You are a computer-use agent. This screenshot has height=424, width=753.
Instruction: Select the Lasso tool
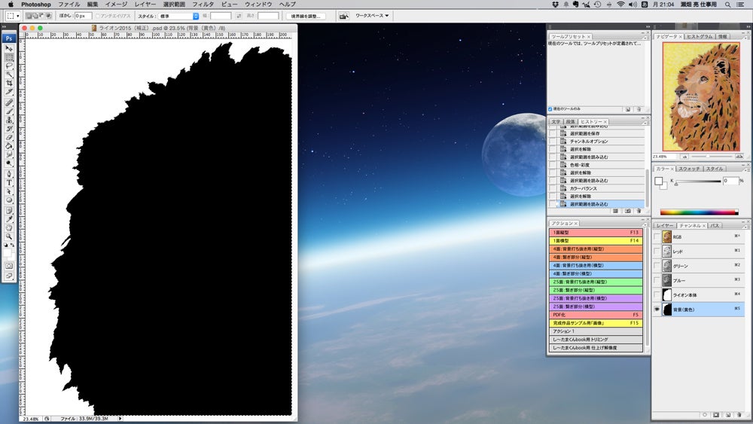pyautogui.click(x=9, y=66)
